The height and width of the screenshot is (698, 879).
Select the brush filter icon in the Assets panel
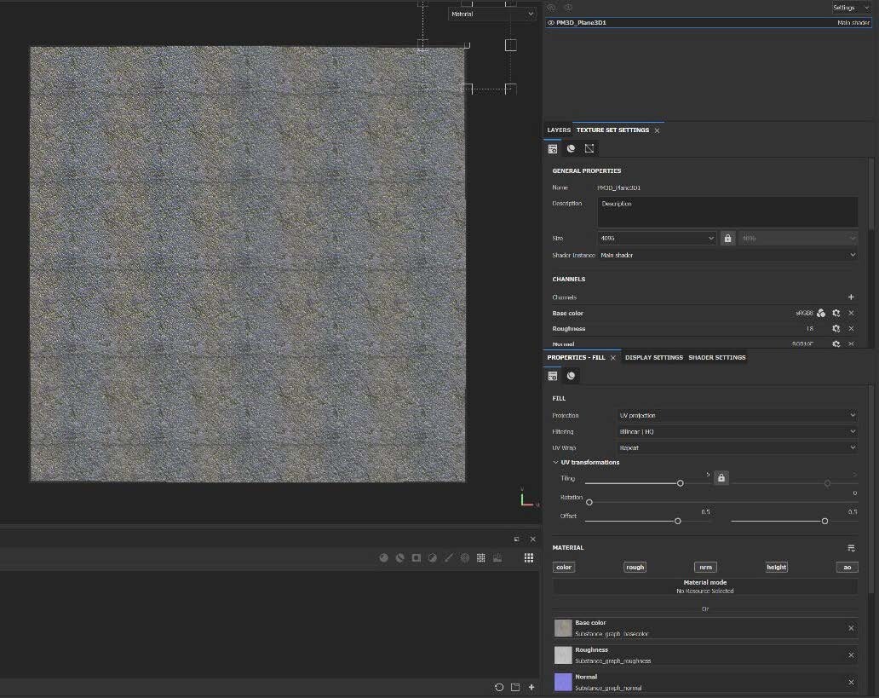click(449, 557)
